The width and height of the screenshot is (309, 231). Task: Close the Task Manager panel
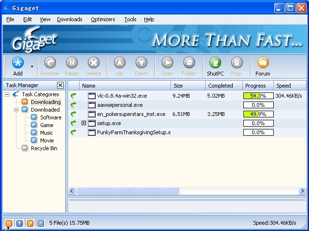[60, 85]
